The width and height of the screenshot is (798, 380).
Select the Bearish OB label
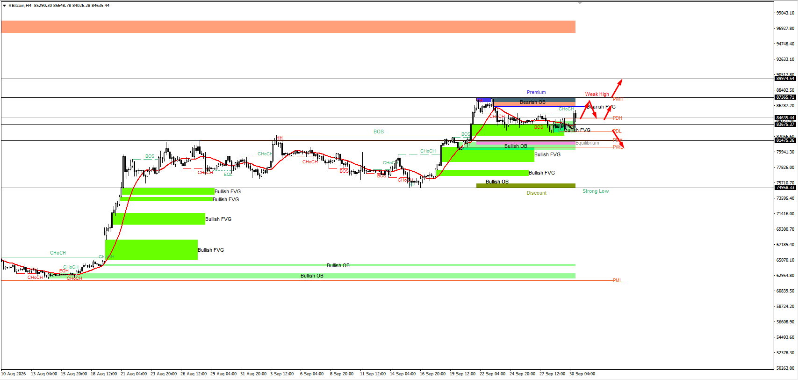532,102
